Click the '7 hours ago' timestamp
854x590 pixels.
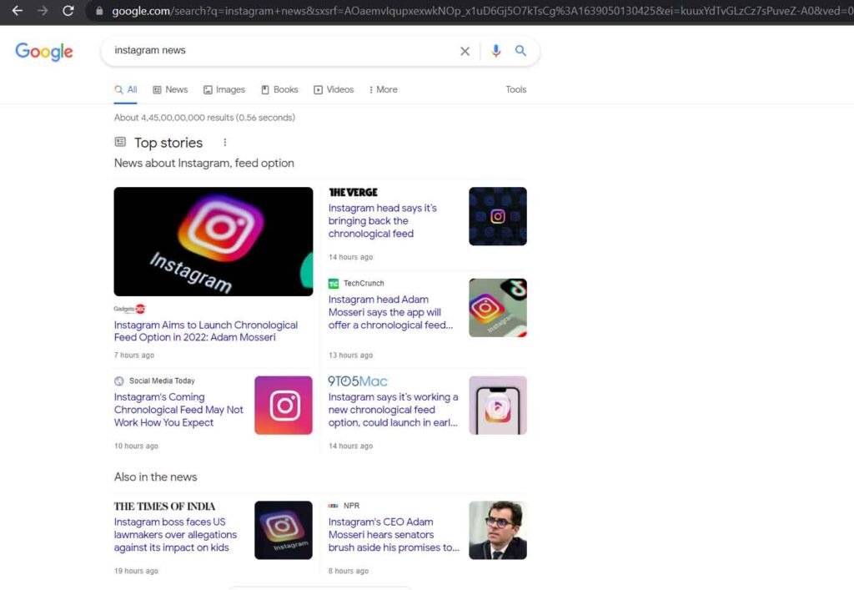pos(134,356)
